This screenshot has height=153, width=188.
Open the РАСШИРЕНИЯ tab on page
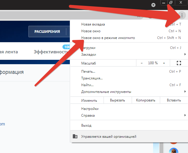coord(47,32)
